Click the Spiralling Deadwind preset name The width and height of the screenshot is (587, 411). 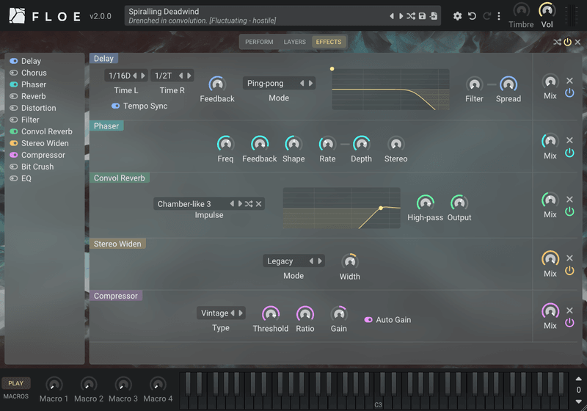coord(164,12)
